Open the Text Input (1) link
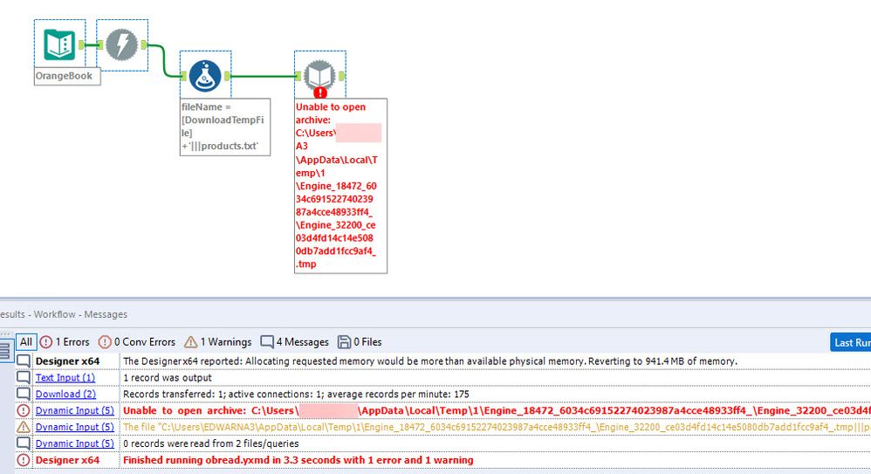 65,377
